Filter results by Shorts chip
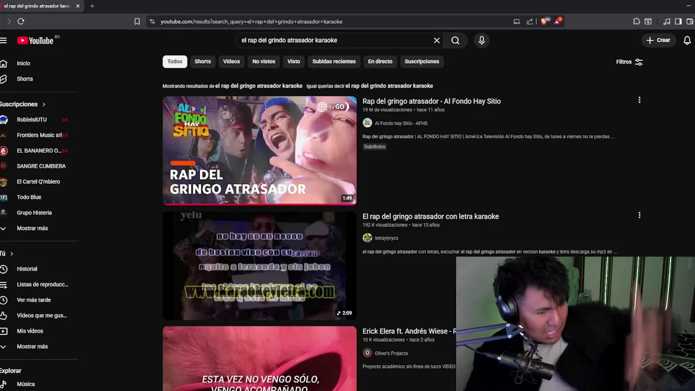695x391 pixels. click(x=203, y=61)
